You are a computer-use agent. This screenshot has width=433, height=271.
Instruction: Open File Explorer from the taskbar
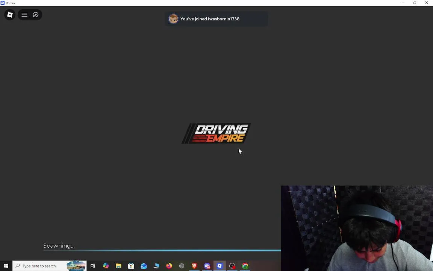click(x=118, y=266)
